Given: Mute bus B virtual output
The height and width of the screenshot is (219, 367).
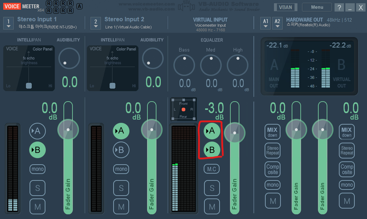Looking at the screenshot, I should click(347, 201).
